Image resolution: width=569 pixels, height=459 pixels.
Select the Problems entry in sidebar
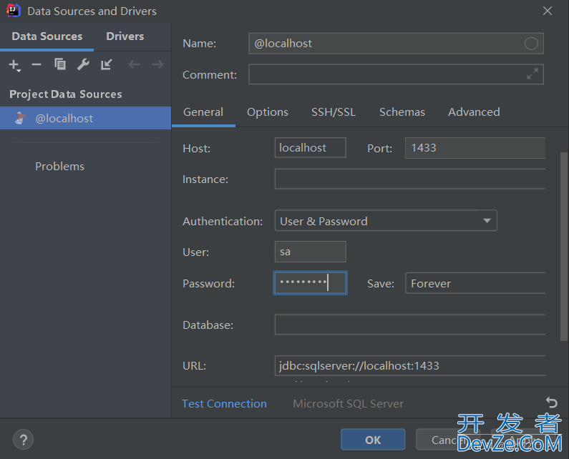pyautogui.click(x=59, y=167)
